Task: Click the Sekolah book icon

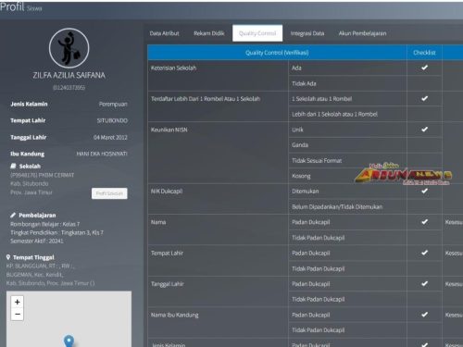Action: (13, 166)
